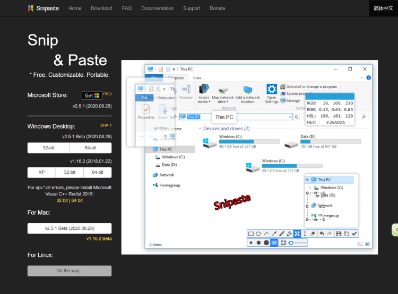398x294 pixels.
Task: Open the Support page
Action: pyautogui.click(x=192, y=8)
